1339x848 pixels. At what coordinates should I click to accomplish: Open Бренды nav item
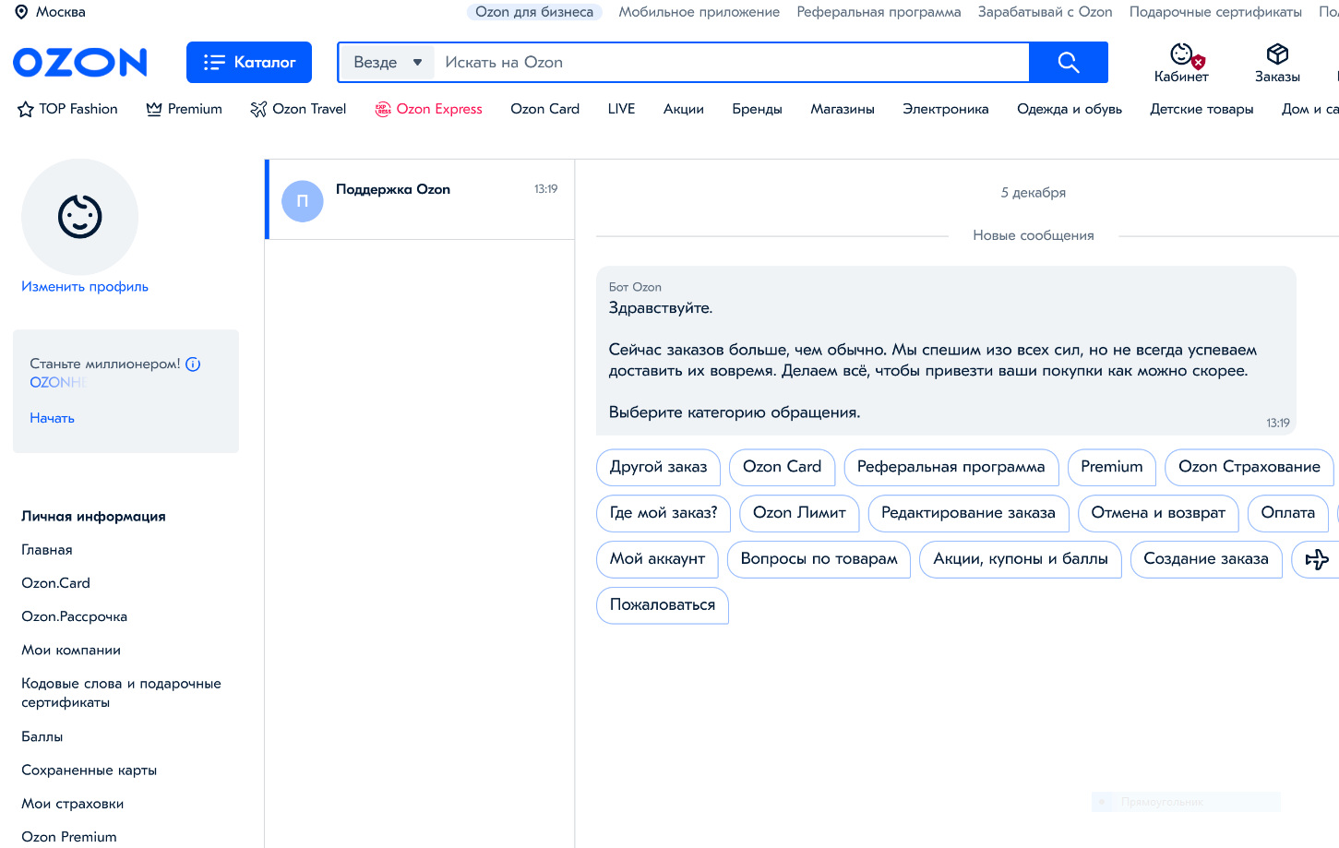tap(757, 109)
